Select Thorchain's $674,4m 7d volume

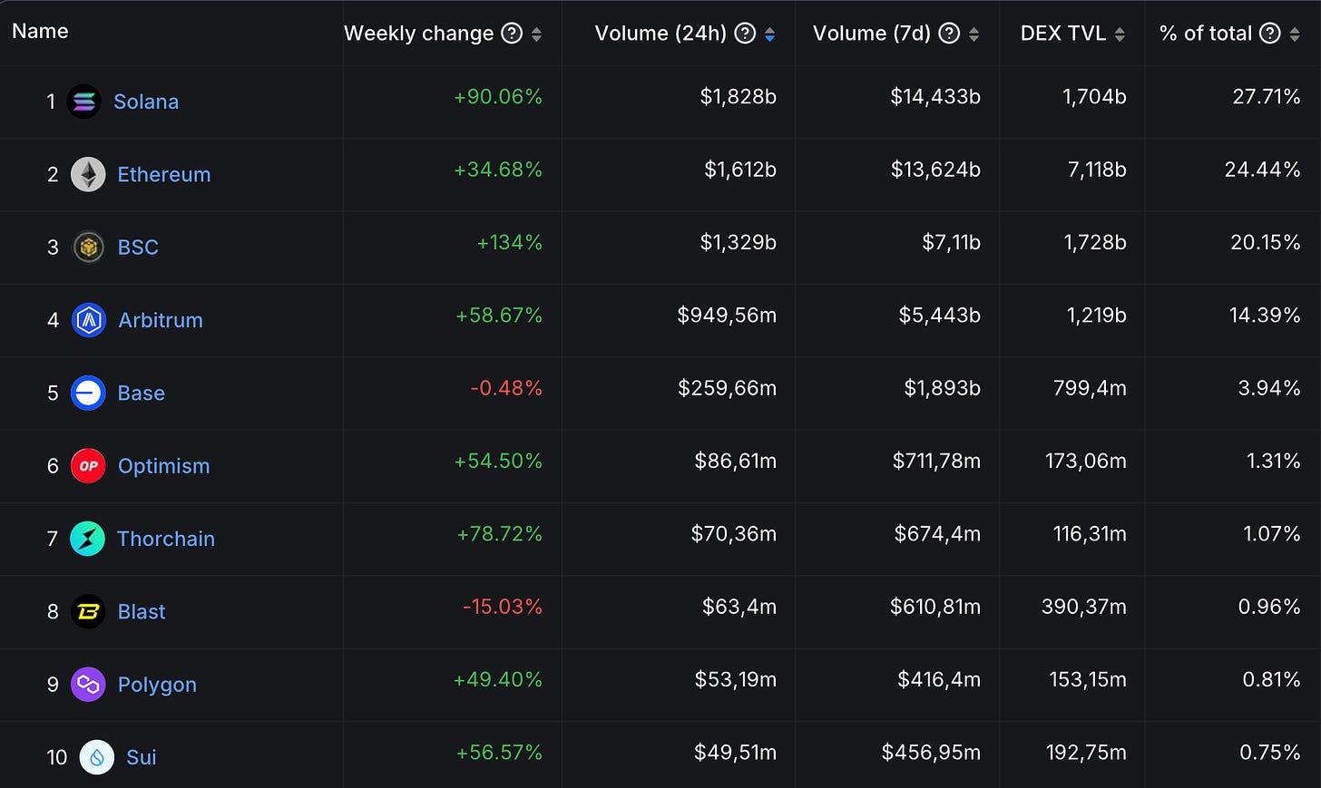coord(938,534)
